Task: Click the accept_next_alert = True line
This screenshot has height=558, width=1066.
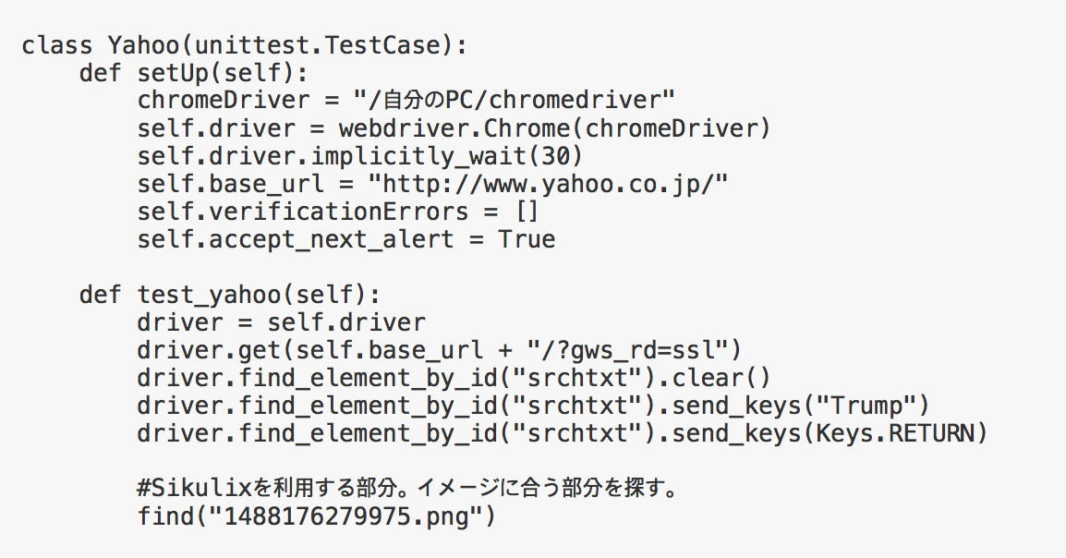Action: point(346,240)
